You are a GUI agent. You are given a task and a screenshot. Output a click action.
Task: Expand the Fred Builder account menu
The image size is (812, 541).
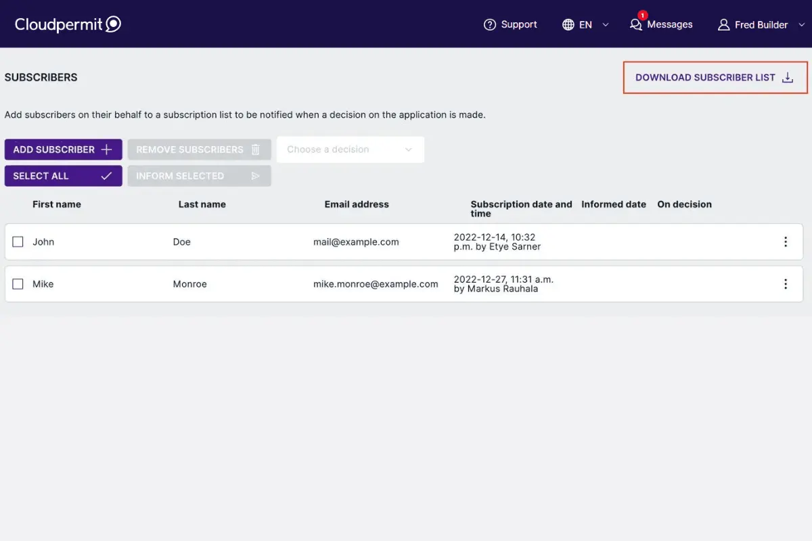click(802, 24)
